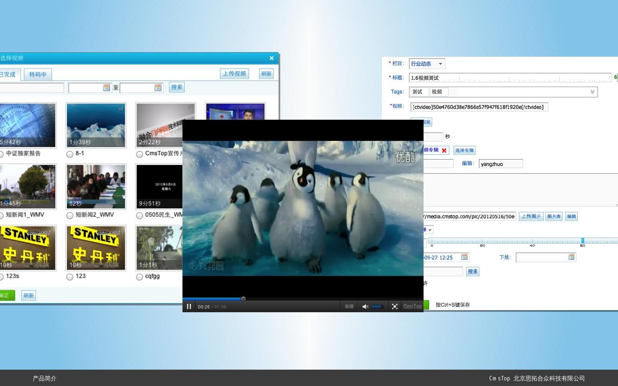Choose the 123 video radio option
The width and height of the screenshot is (618, 386).
coord(70,277)
